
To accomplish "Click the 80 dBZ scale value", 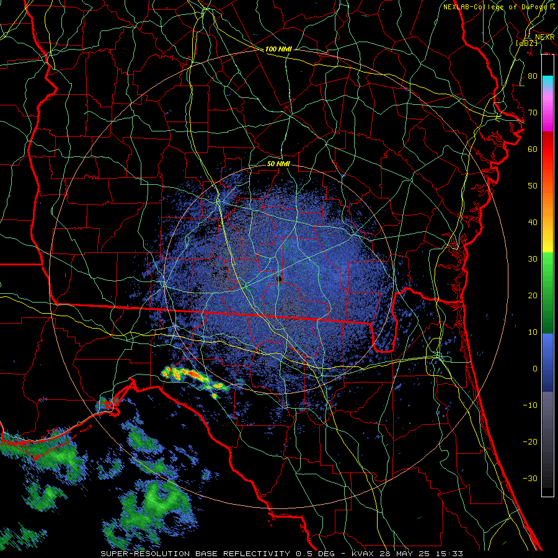I will 533,76.
